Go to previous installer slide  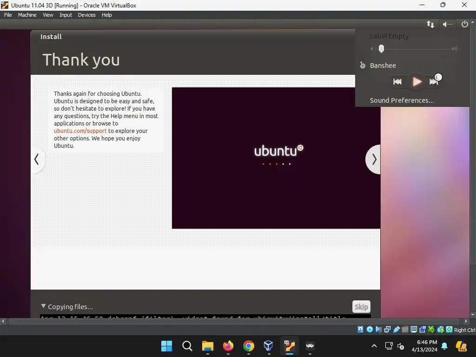tap(38, 159)
